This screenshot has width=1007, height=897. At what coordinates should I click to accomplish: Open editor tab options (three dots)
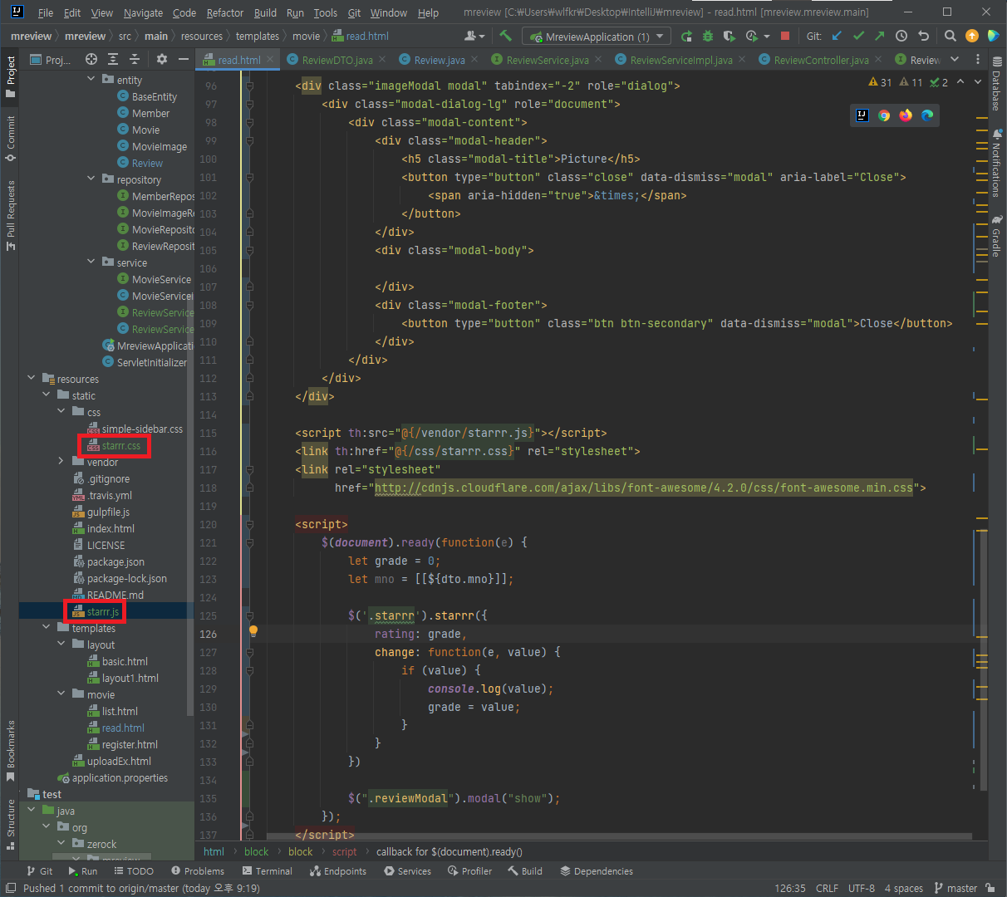(977, 60)
